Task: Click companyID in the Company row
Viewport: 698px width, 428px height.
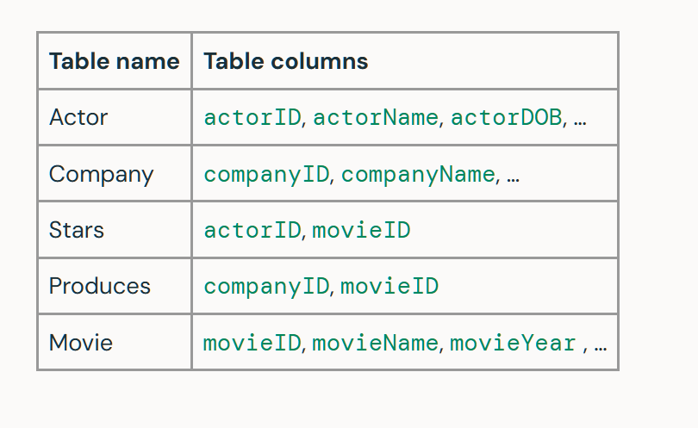Action: 266,175
